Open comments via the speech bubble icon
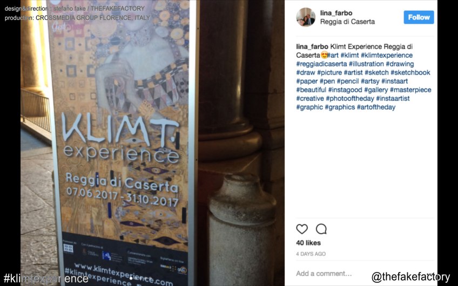The height and width of the screenshot is (286, 458). coord(321,229)
